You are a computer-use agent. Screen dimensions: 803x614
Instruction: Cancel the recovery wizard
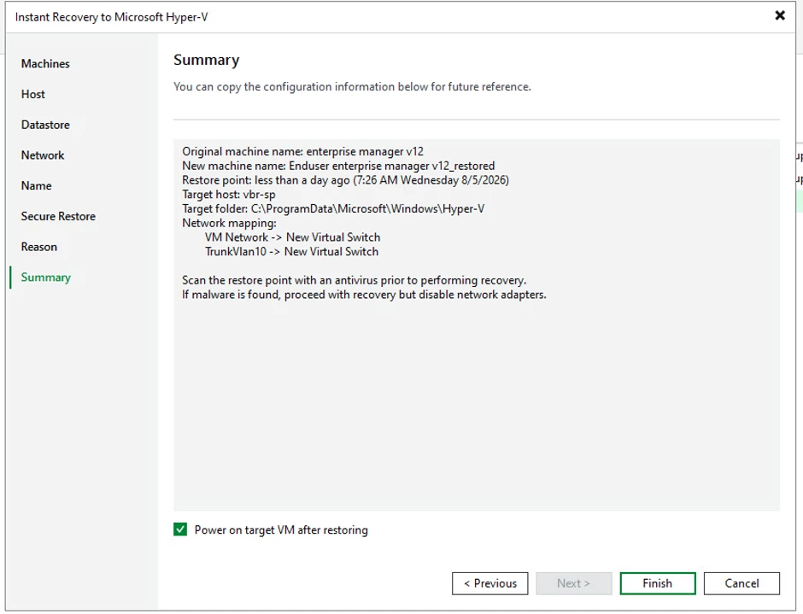pyautogui.click(x=741, y=583)
